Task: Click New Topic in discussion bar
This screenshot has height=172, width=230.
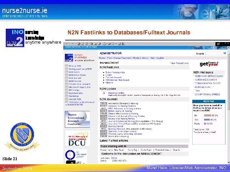Action: 119,150
